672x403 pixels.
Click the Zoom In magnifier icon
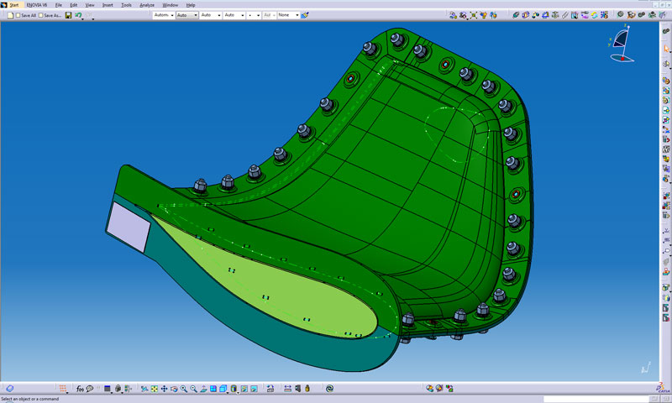[184, 389]
